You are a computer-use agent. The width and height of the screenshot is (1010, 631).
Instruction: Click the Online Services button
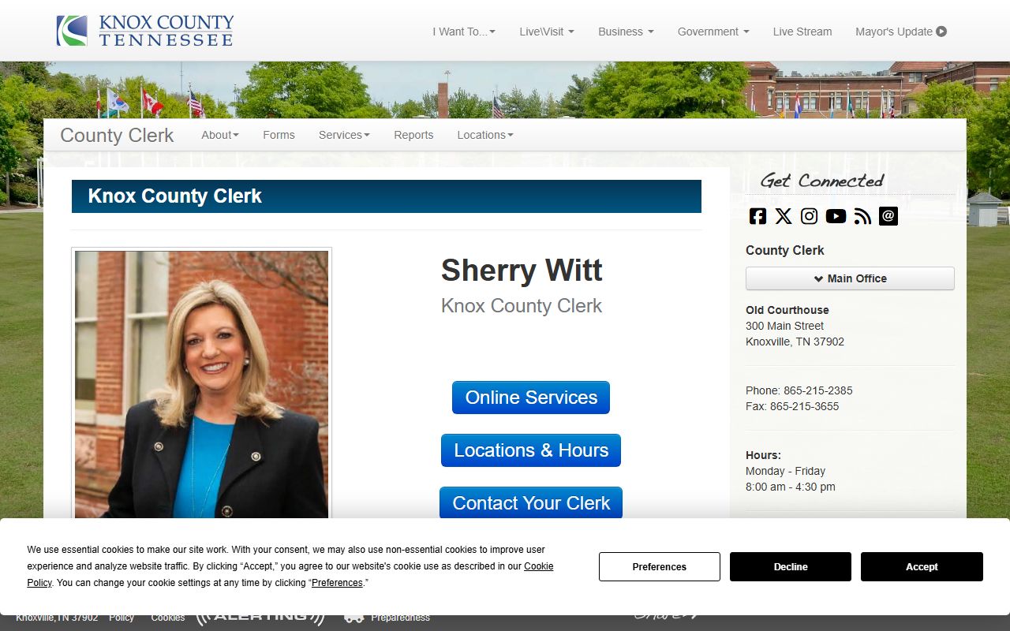531,398
